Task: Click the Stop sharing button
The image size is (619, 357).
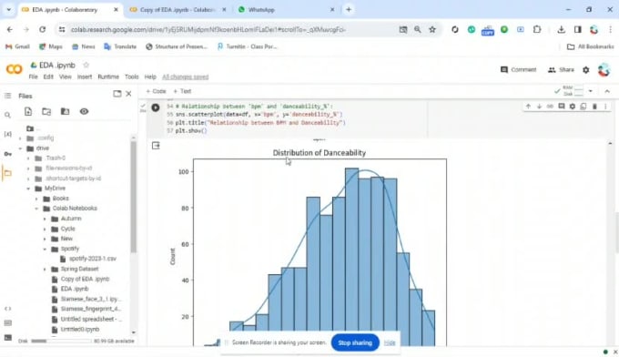Action: coord(355,342)
